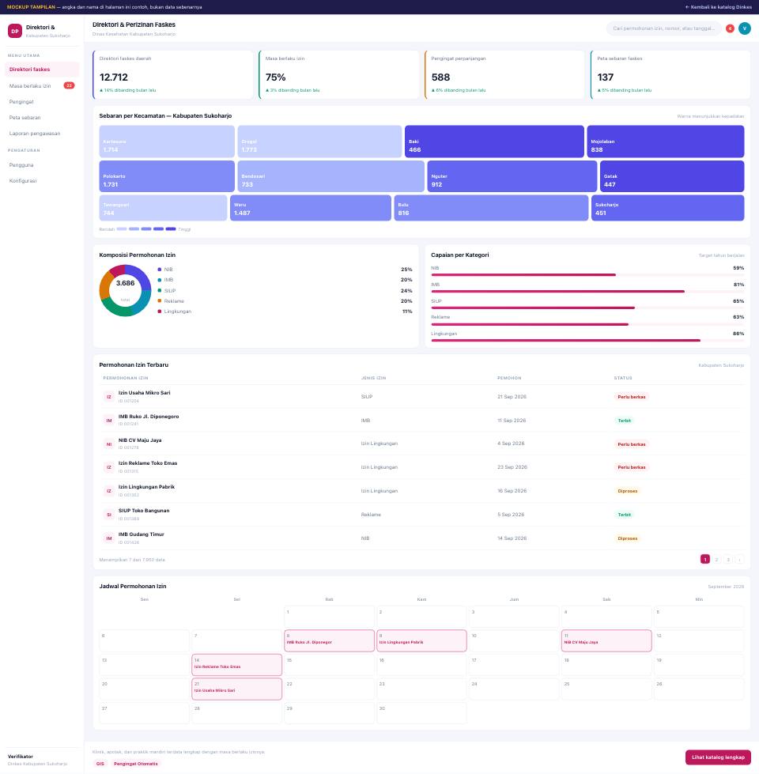Click Terbit status of IMB Ruko Jl. Diponegoro

pos(625,421)
